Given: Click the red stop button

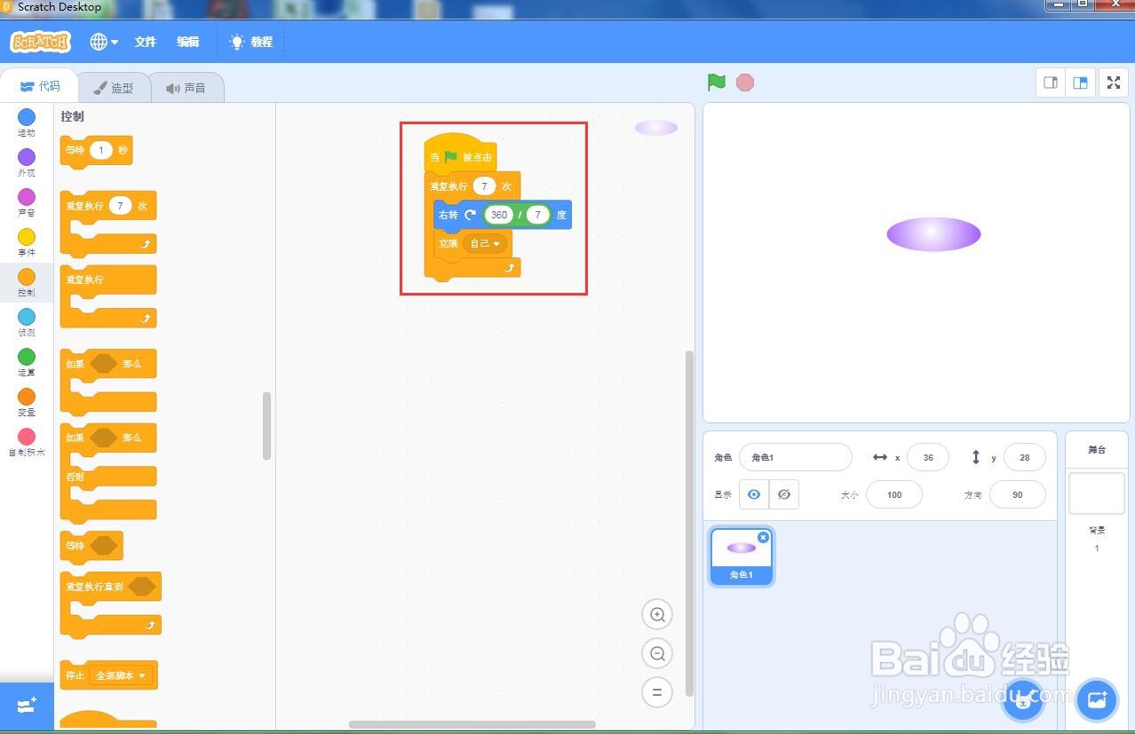Looking at the screenshot, I should (x=745, y=83).
